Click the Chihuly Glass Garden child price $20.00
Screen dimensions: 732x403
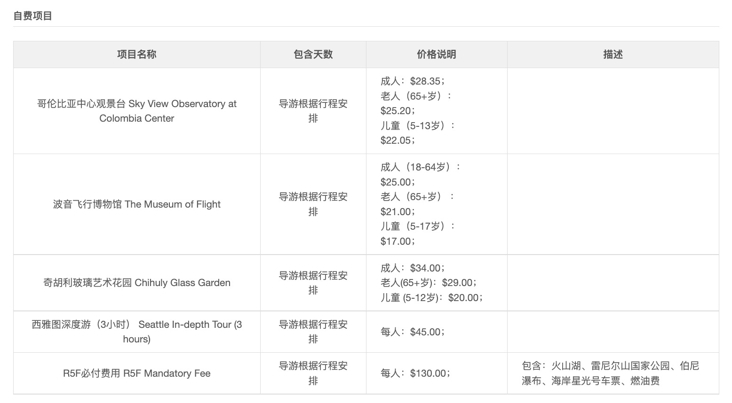coord(463,297)
